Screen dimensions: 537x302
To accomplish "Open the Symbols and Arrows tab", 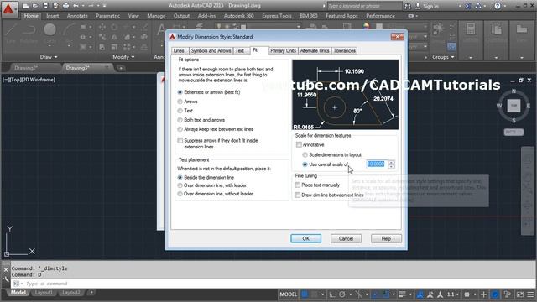I will tap(211, 50).
